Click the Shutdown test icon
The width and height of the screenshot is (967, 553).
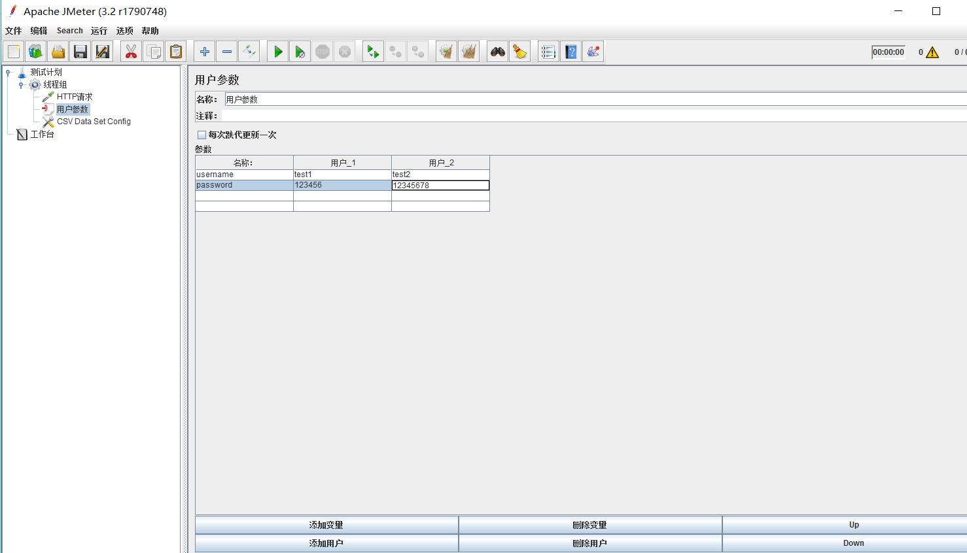click(x=345, y=52)
